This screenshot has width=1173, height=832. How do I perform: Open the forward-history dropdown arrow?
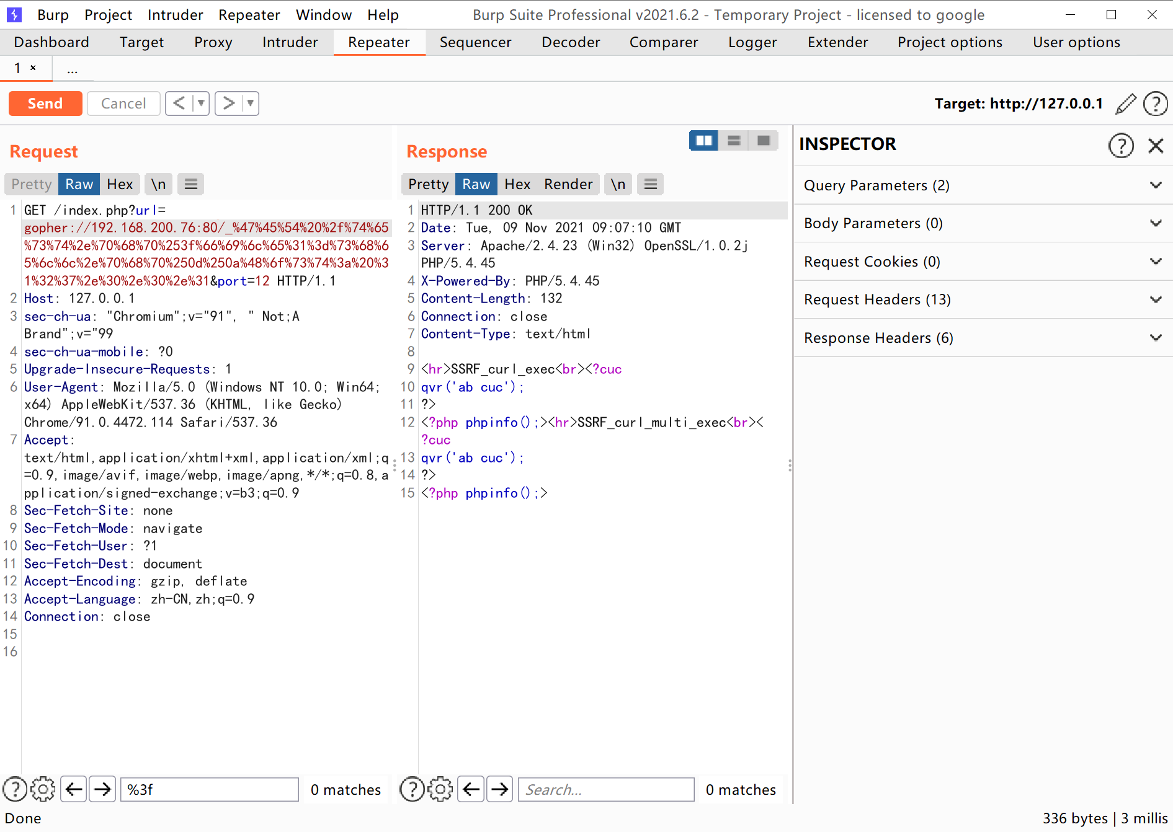pos(251,103)
